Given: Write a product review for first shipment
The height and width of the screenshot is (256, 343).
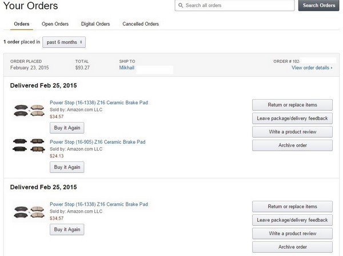Looking at the screenshot, I should point(292,132).
